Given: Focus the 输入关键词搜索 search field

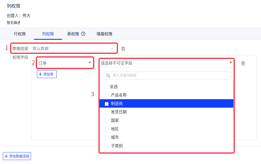Looking at the screenshot, I should [169, 76].
